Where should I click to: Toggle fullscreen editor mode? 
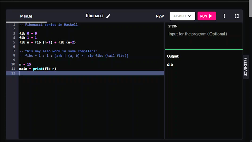click(x=237, y=16)
